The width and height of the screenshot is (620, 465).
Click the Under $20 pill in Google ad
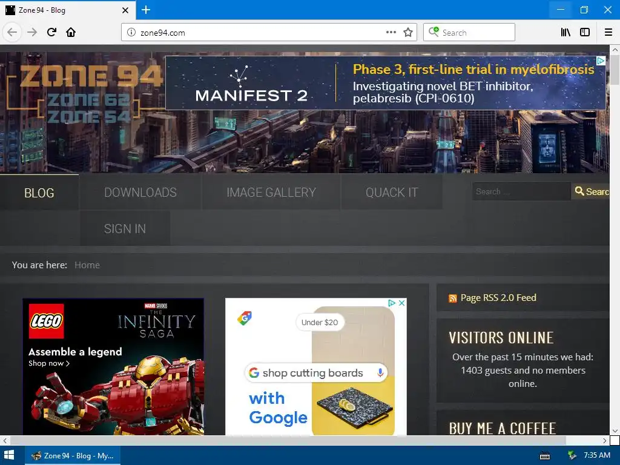tap(320, 322)
